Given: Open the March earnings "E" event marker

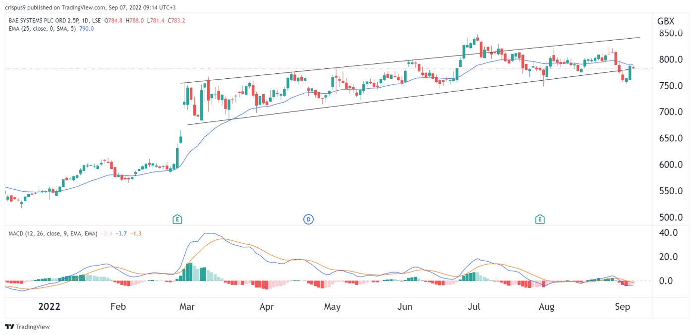Looking at the screenshot, I should pos(177,219).
